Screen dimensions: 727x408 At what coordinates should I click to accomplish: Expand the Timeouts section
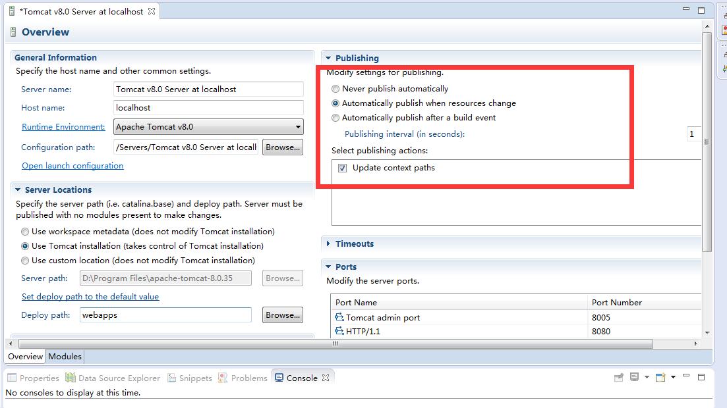(x=328, y=243)
